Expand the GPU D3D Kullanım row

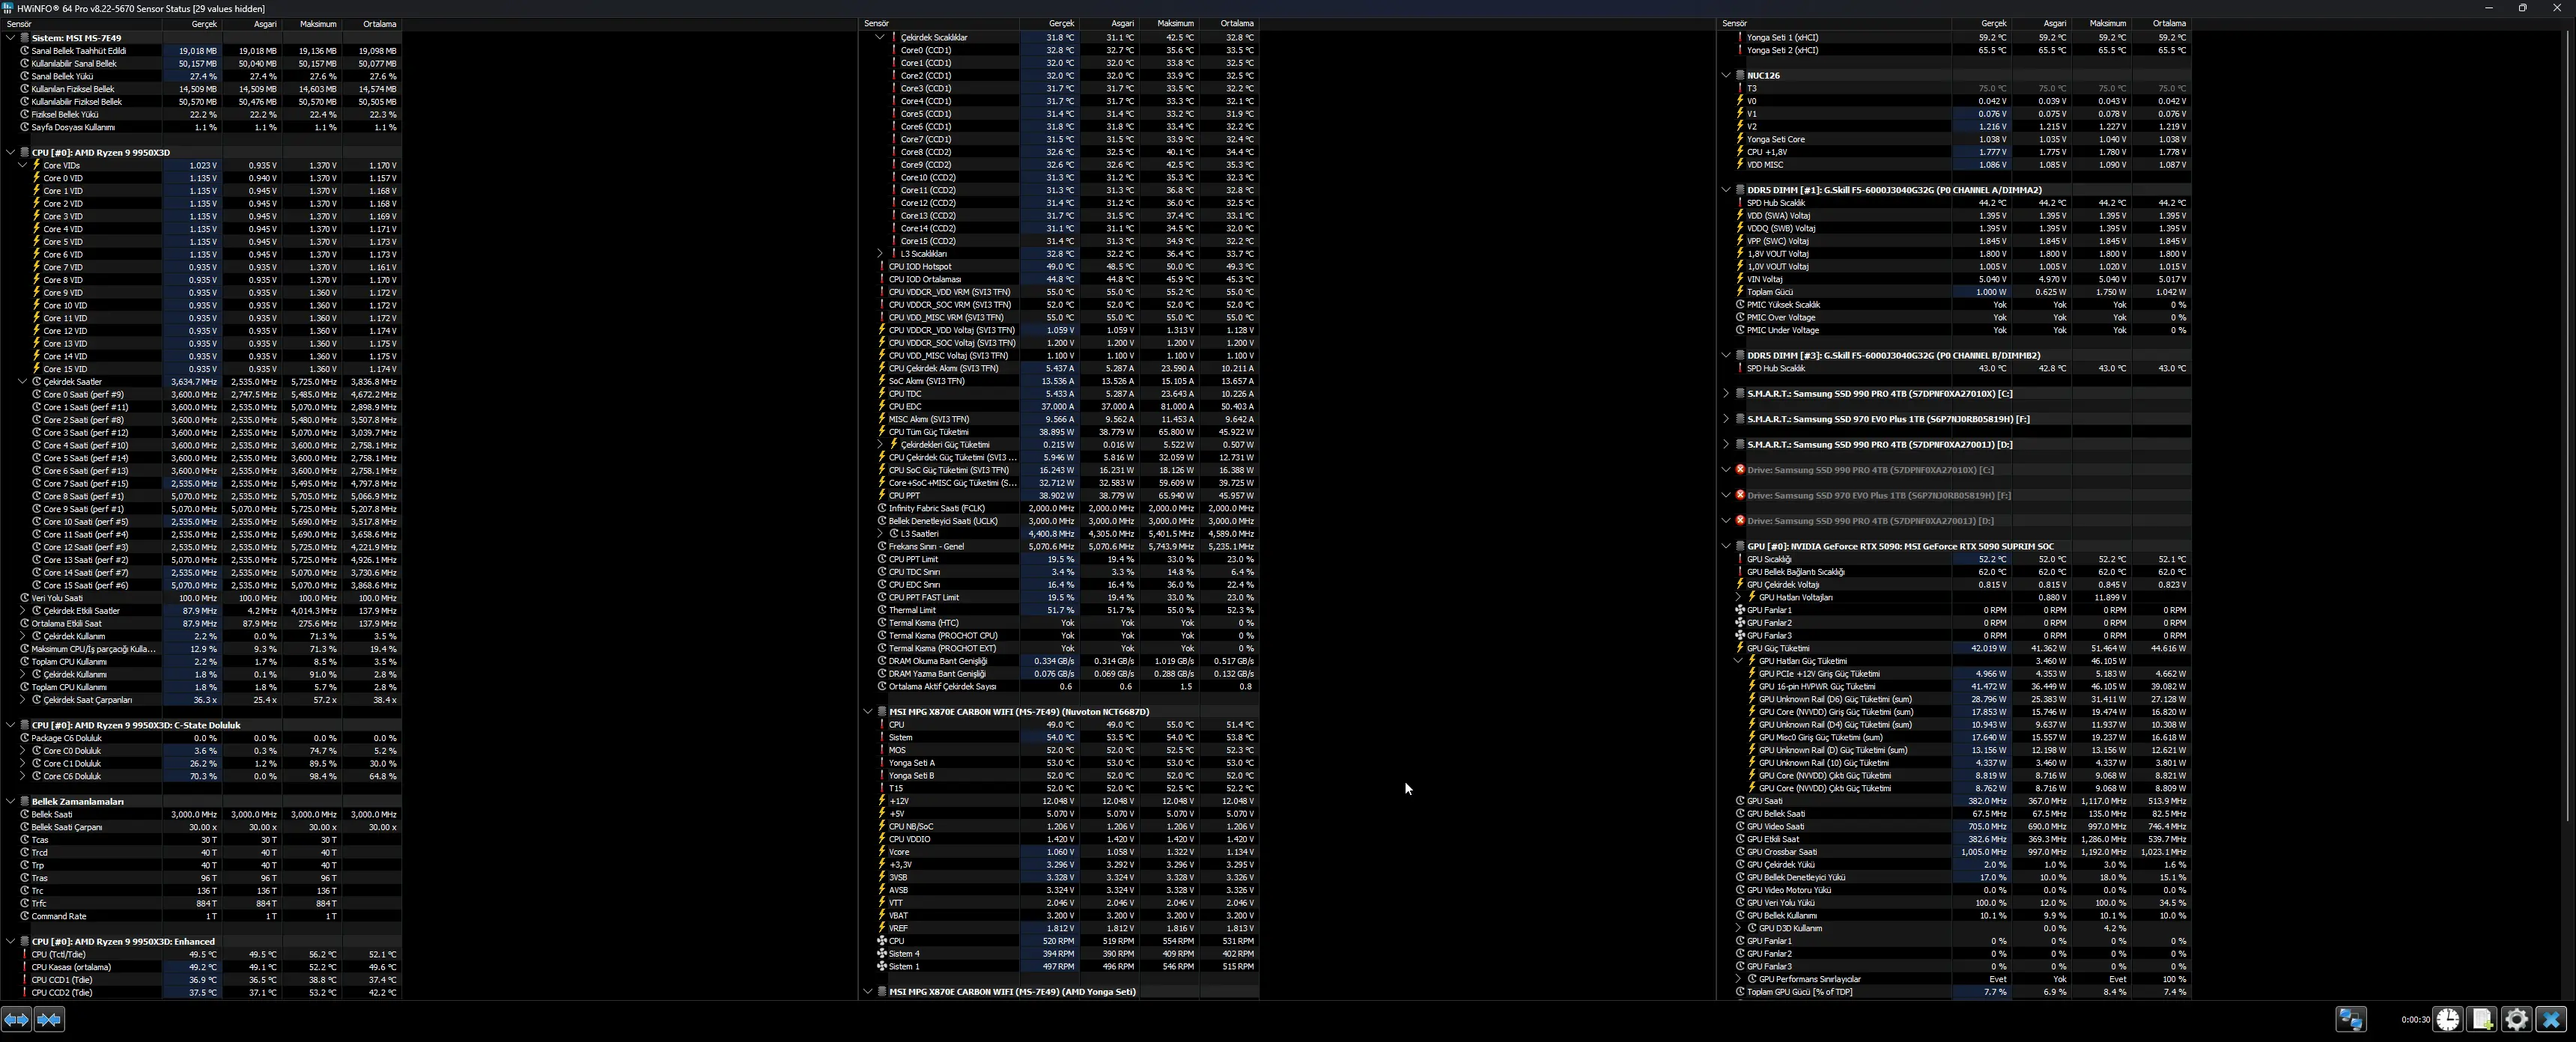click(1738, 928)
